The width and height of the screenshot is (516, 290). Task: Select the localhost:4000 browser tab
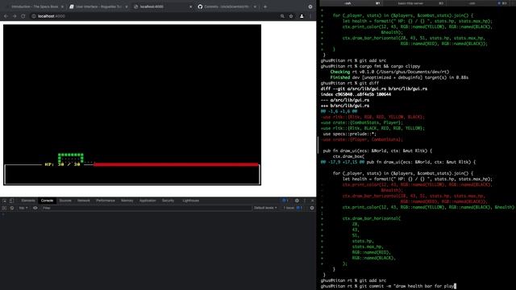(x=162, y=6)
